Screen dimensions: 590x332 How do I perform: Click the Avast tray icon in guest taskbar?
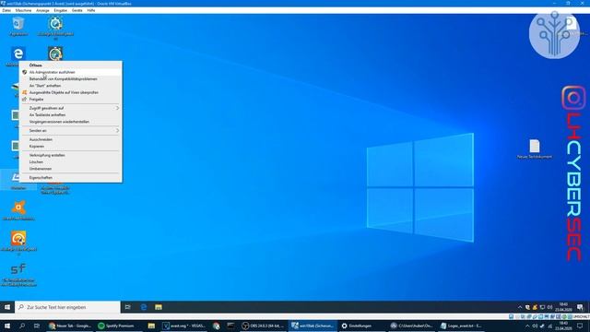tap(535, 307)
